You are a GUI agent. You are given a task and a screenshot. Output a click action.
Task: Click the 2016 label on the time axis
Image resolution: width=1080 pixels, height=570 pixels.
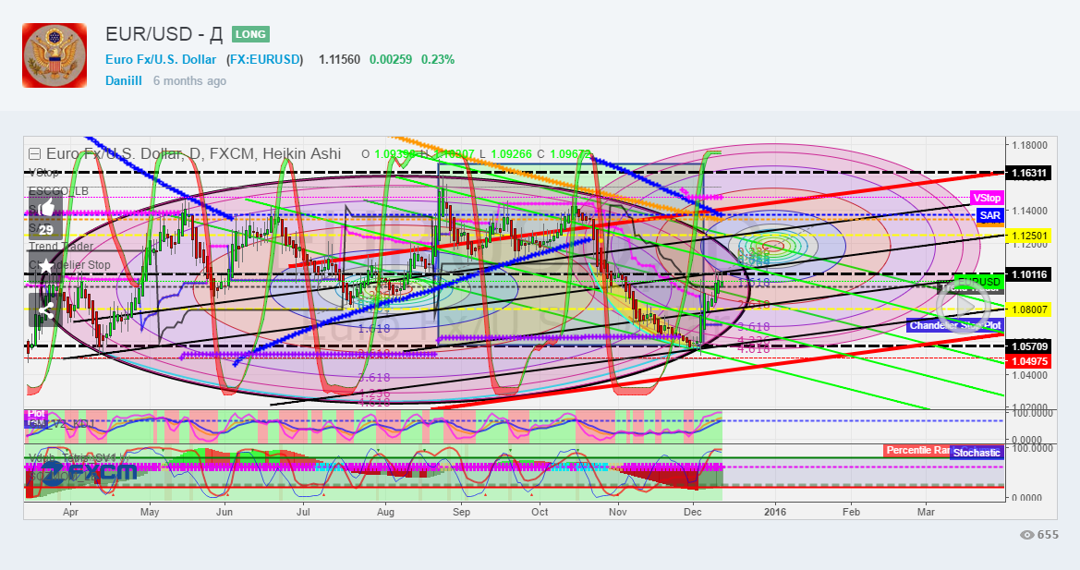click(775, 512)
